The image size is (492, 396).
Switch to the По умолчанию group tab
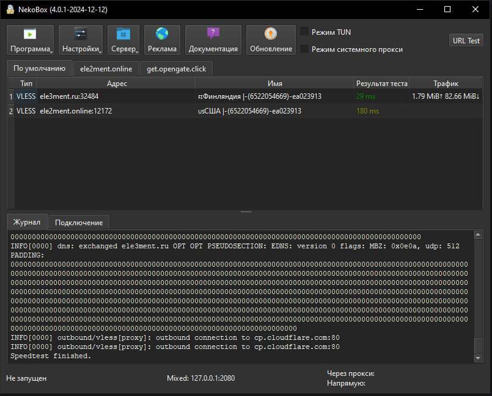[x=40, y=68]
